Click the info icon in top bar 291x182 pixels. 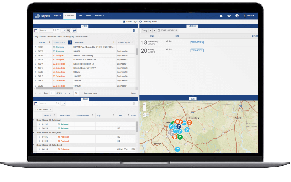[x=237, y=16]
